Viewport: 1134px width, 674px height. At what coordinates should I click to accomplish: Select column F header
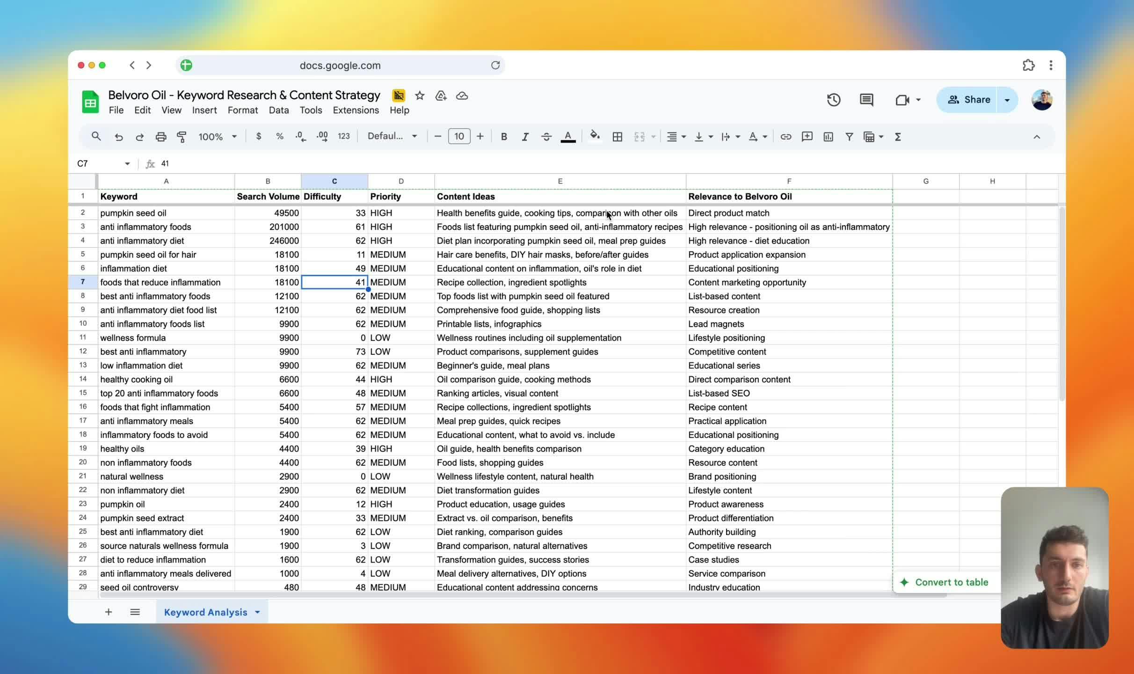click(x=789, y=181)
